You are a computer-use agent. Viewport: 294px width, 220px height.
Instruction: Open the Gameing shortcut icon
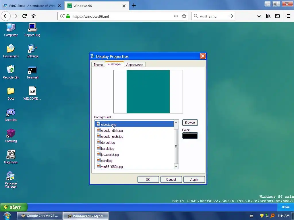(11, 136)
